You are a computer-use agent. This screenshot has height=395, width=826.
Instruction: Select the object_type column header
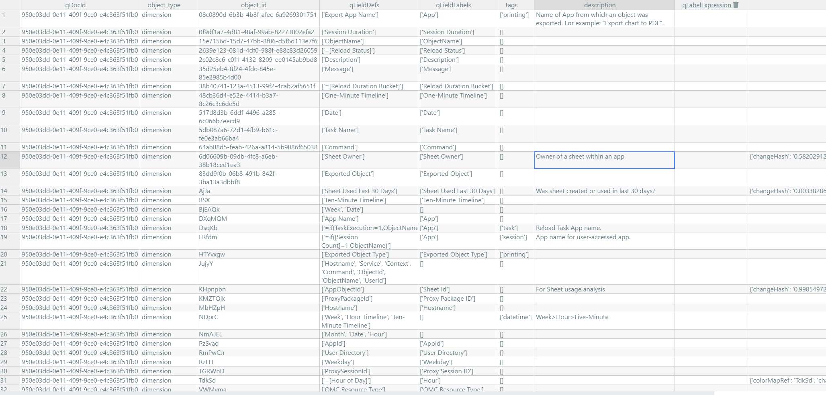pyautogui.click(x=168, y=5)
